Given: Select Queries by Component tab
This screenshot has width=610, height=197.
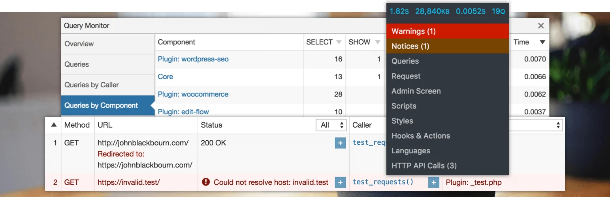Looking at the screenshot, I should coord(107,106).
